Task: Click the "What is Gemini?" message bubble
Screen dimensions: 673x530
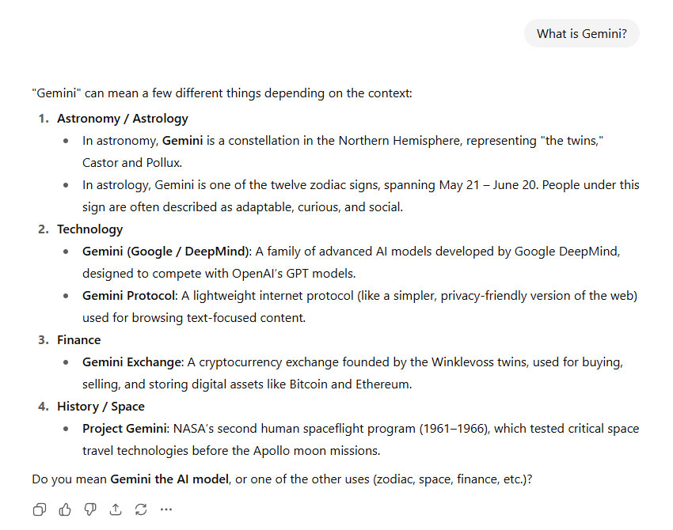Action: pos(581,33)
